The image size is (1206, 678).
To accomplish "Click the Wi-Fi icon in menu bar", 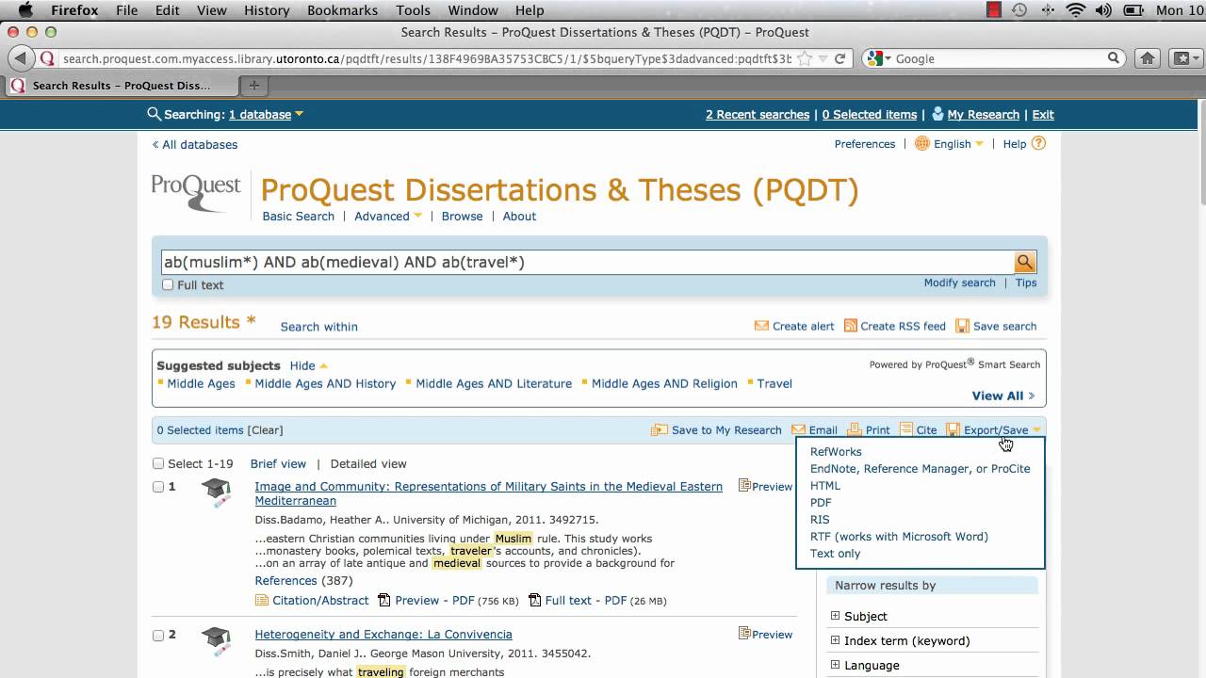I will [x=1076, y=10].
